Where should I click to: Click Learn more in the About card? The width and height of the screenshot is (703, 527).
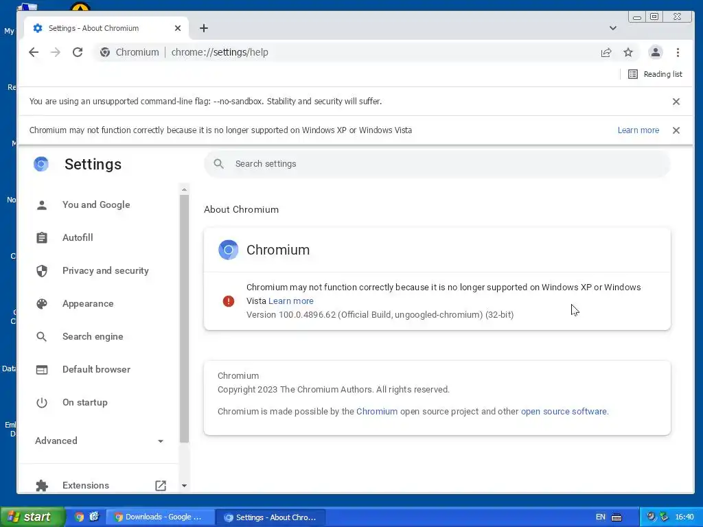[x=291, y=301]
